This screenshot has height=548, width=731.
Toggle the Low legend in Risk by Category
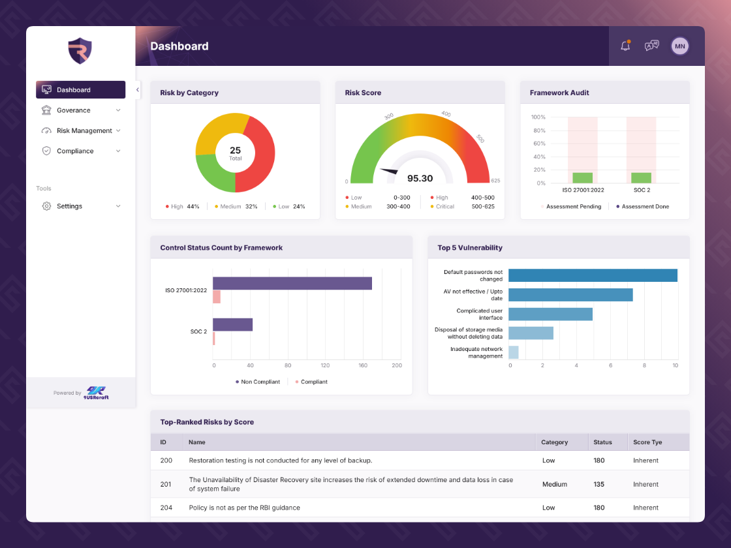288,206
